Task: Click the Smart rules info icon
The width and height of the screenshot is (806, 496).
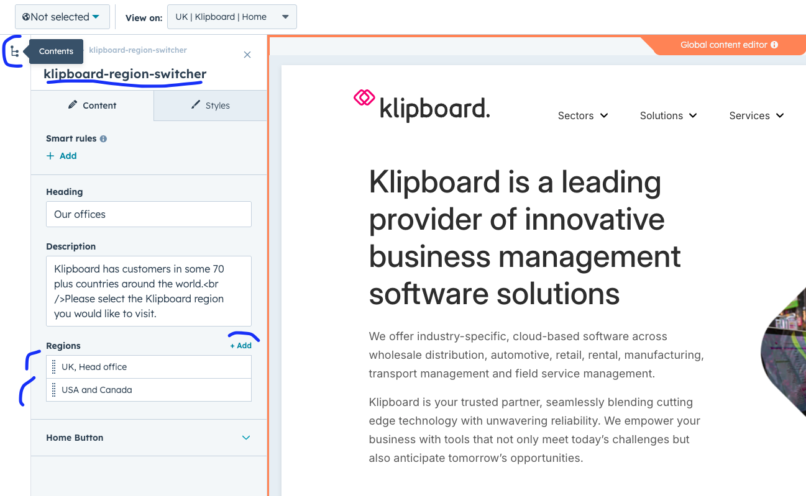Action: coord(103,139)
